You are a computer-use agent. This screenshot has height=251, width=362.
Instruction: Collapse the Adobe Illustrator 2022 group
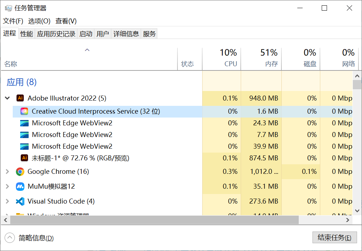(7, 98)
